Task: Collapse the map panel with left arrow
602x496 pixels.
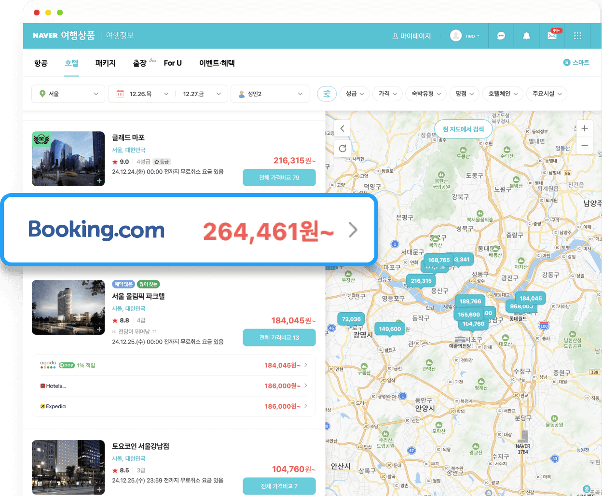Action: [x=342, y=128]
